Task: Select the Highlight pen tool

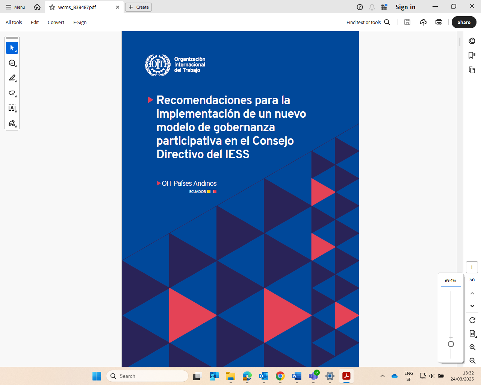Action: point(12,78)
